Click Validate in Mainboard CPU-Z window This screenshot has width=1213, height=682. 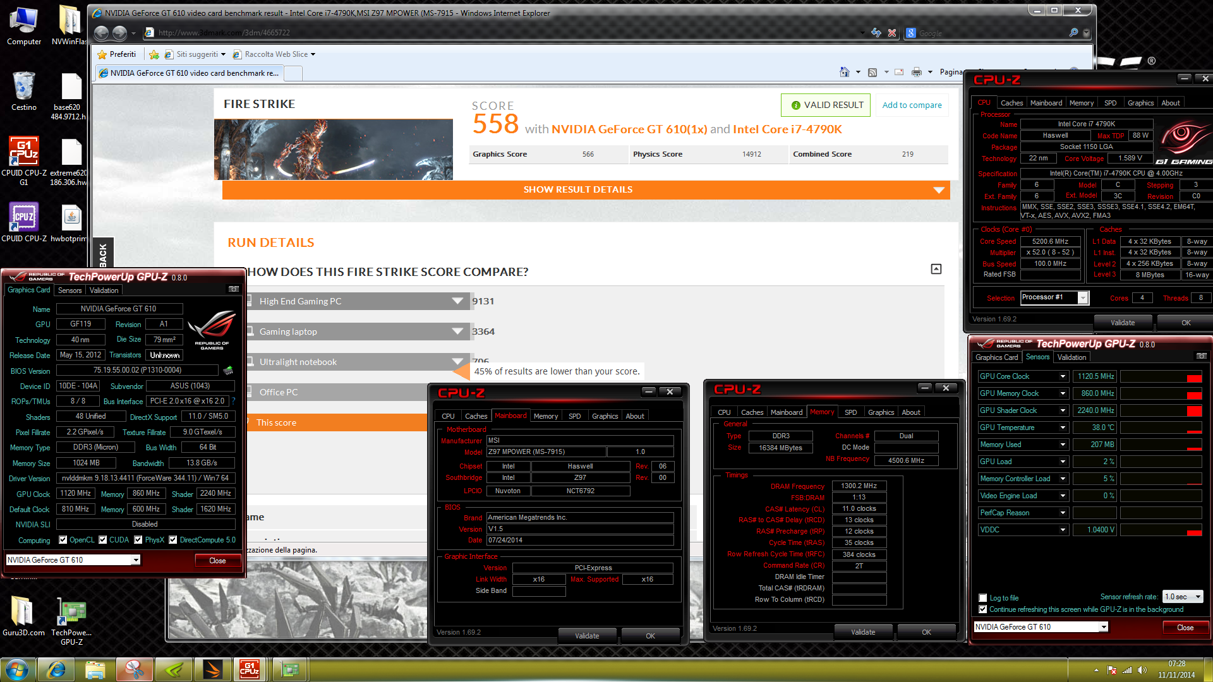587,636
